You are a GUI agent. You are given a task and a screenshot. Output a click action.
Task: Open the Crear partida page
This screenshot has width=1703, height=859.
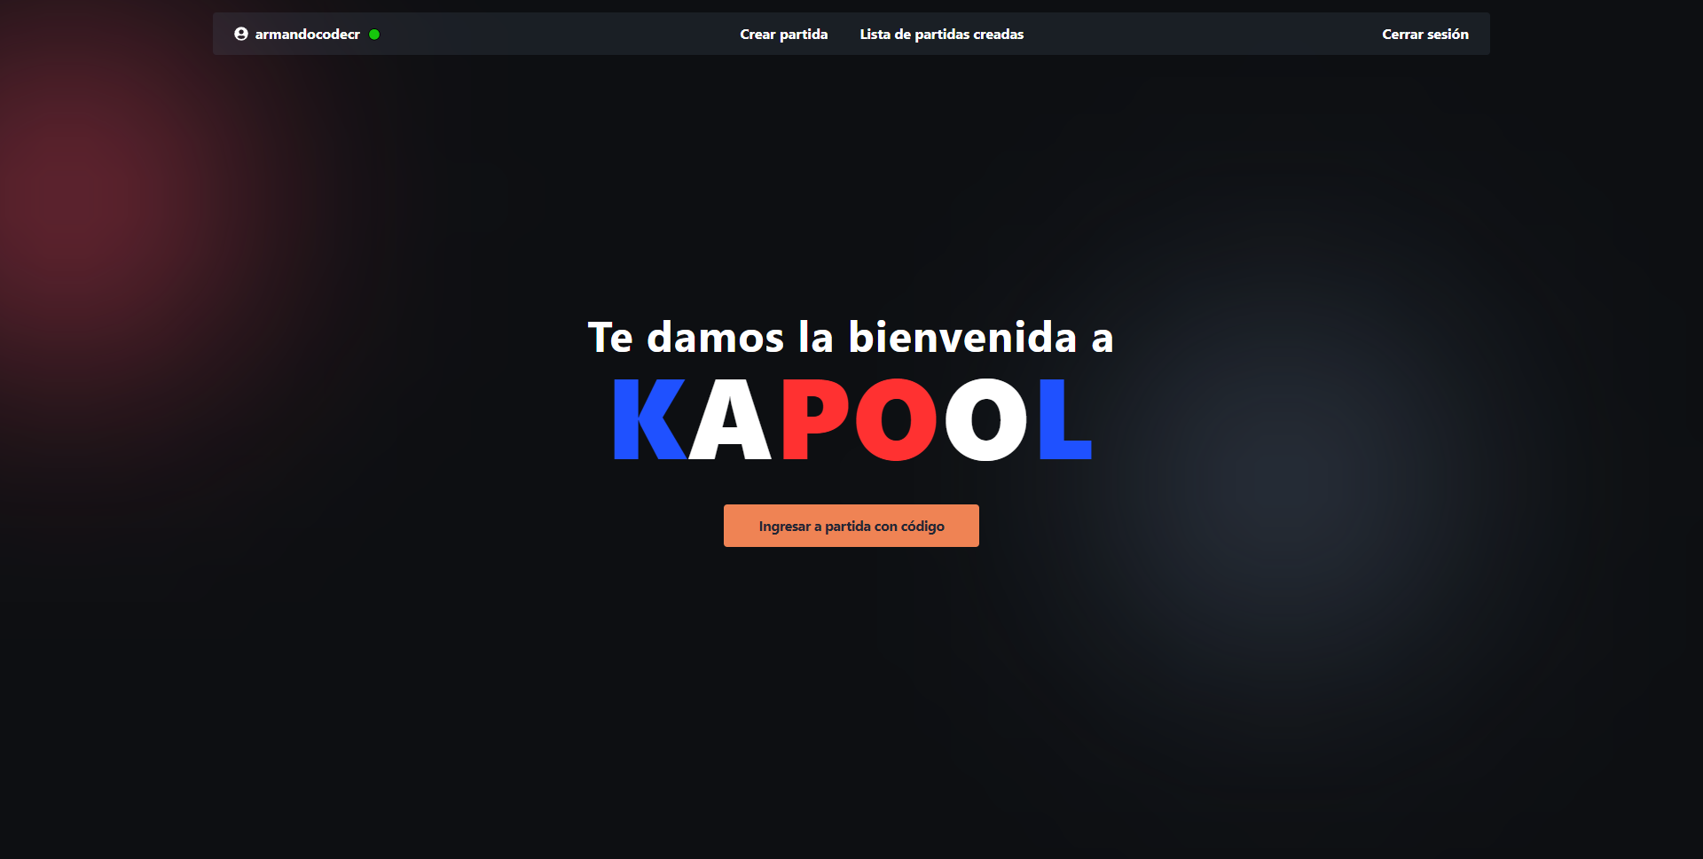(x=784, y=35)
